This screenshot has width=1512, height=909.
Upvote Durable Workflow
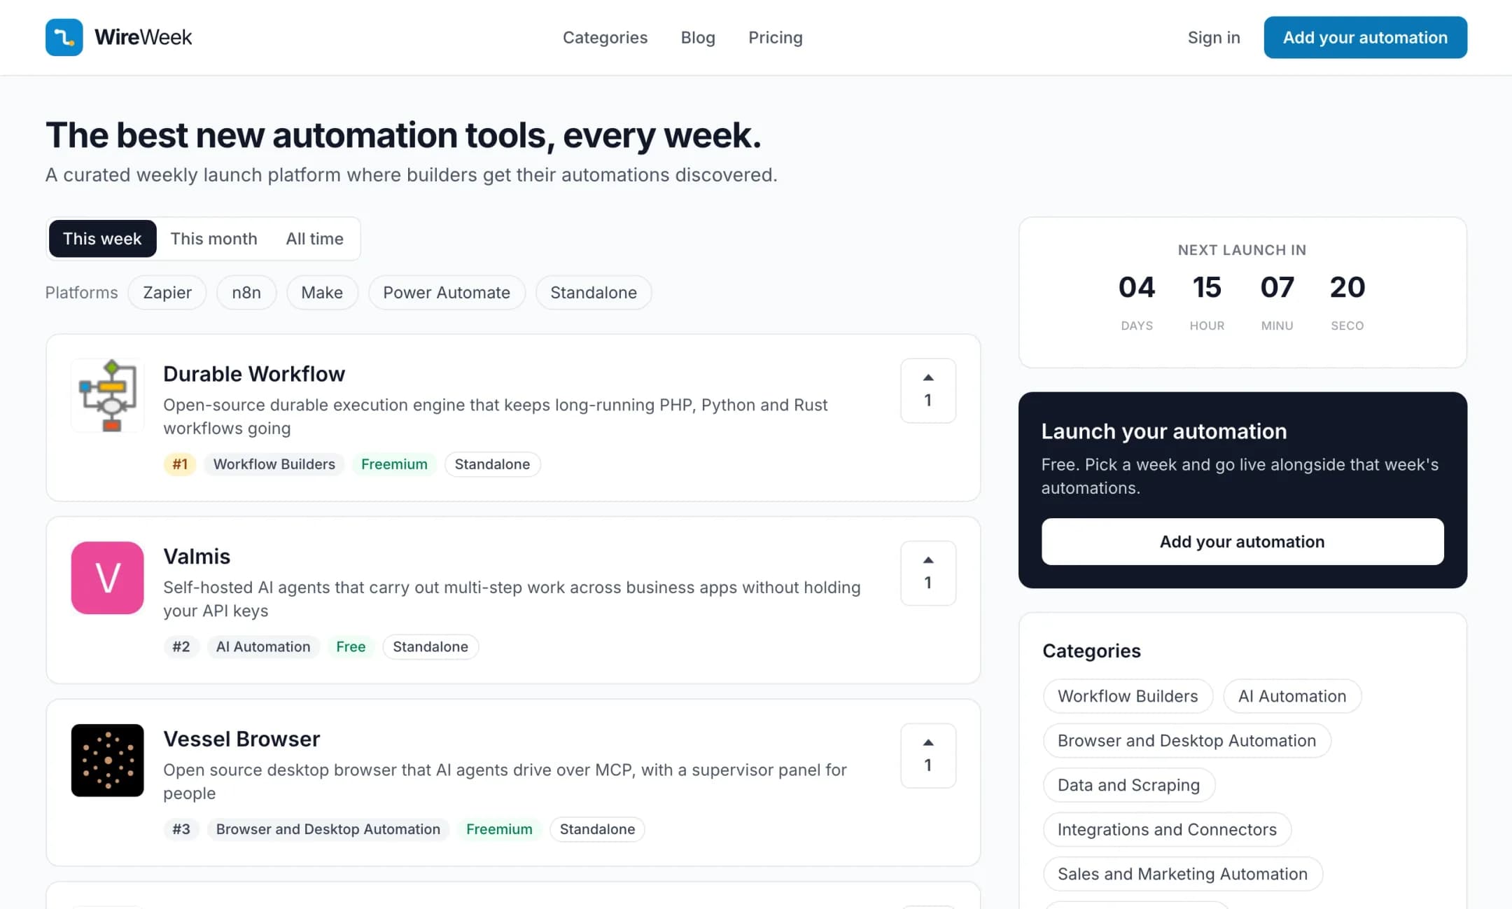tap(928, 390)
